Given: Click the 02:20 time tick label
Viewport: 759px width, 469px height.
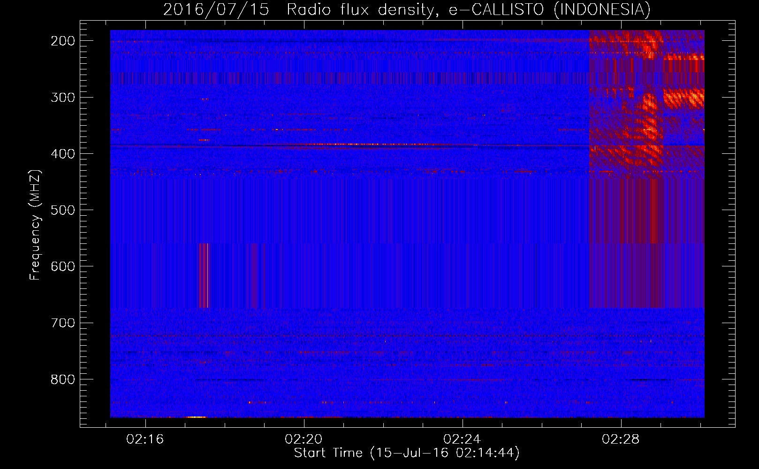Looking at the screenshot, I should click(x=304, y=439).
